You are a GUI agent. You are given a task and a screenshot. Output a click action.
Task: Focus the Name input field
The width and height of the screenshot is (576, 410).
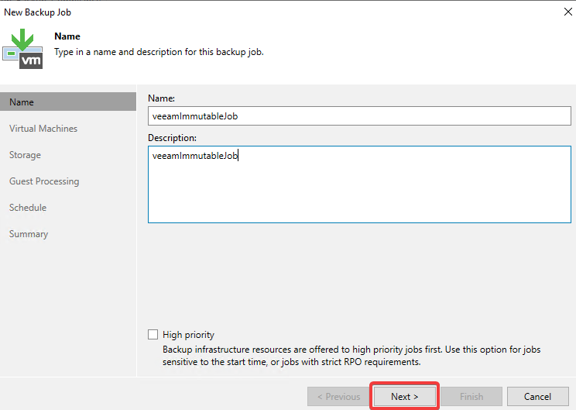coord(359,115)
